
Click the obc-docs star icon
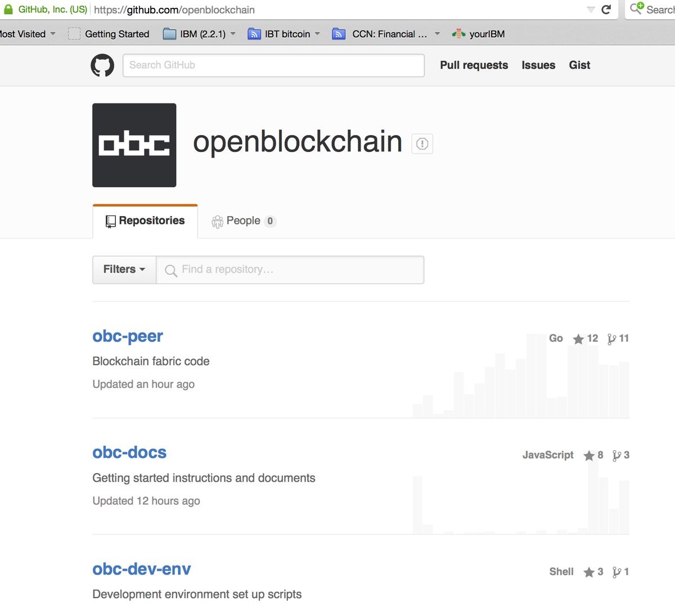coord(589,456)
